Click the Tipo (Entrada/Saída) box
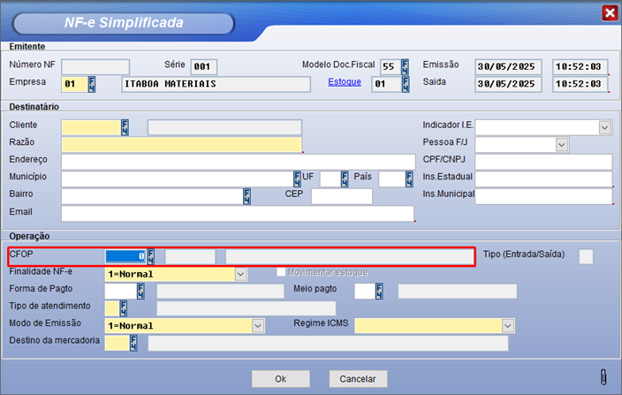622x395 pixels. pyautogui.click(x=586, y=256)
